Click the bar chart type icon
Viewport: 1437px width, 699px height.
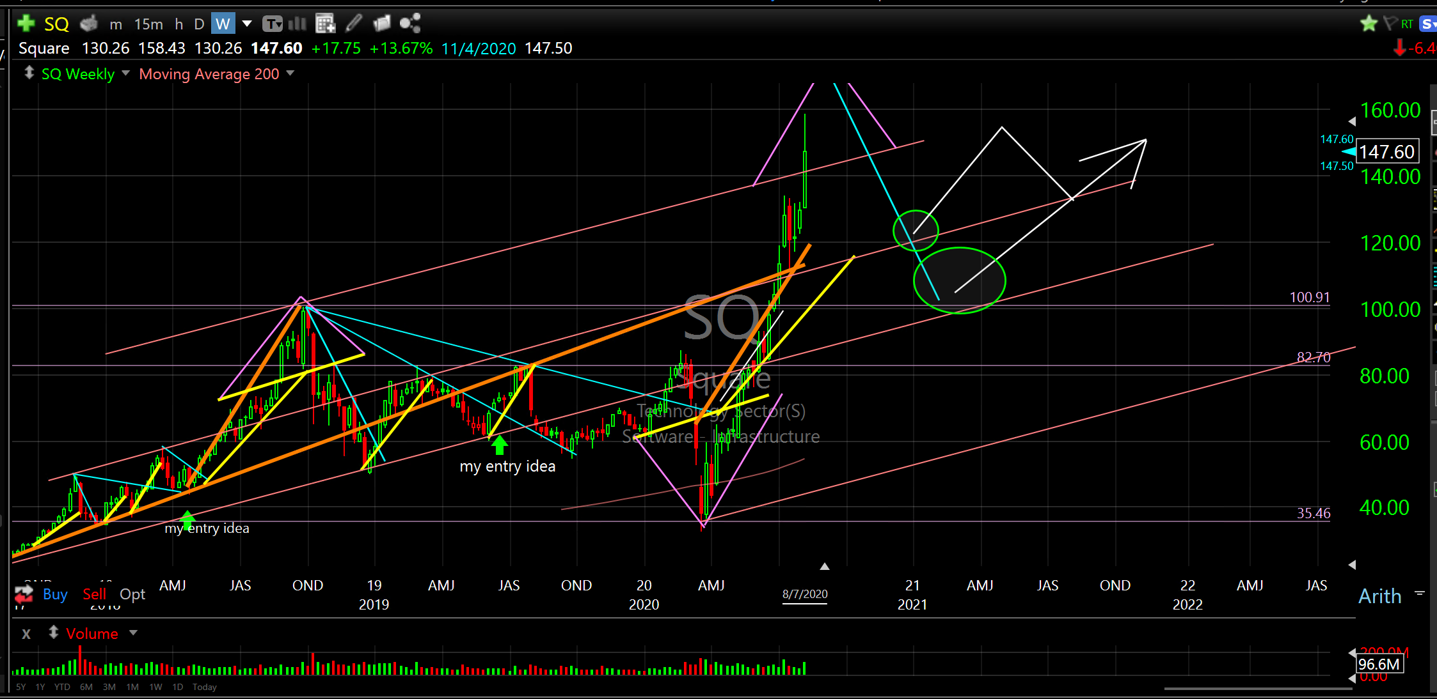click(298, 24)
